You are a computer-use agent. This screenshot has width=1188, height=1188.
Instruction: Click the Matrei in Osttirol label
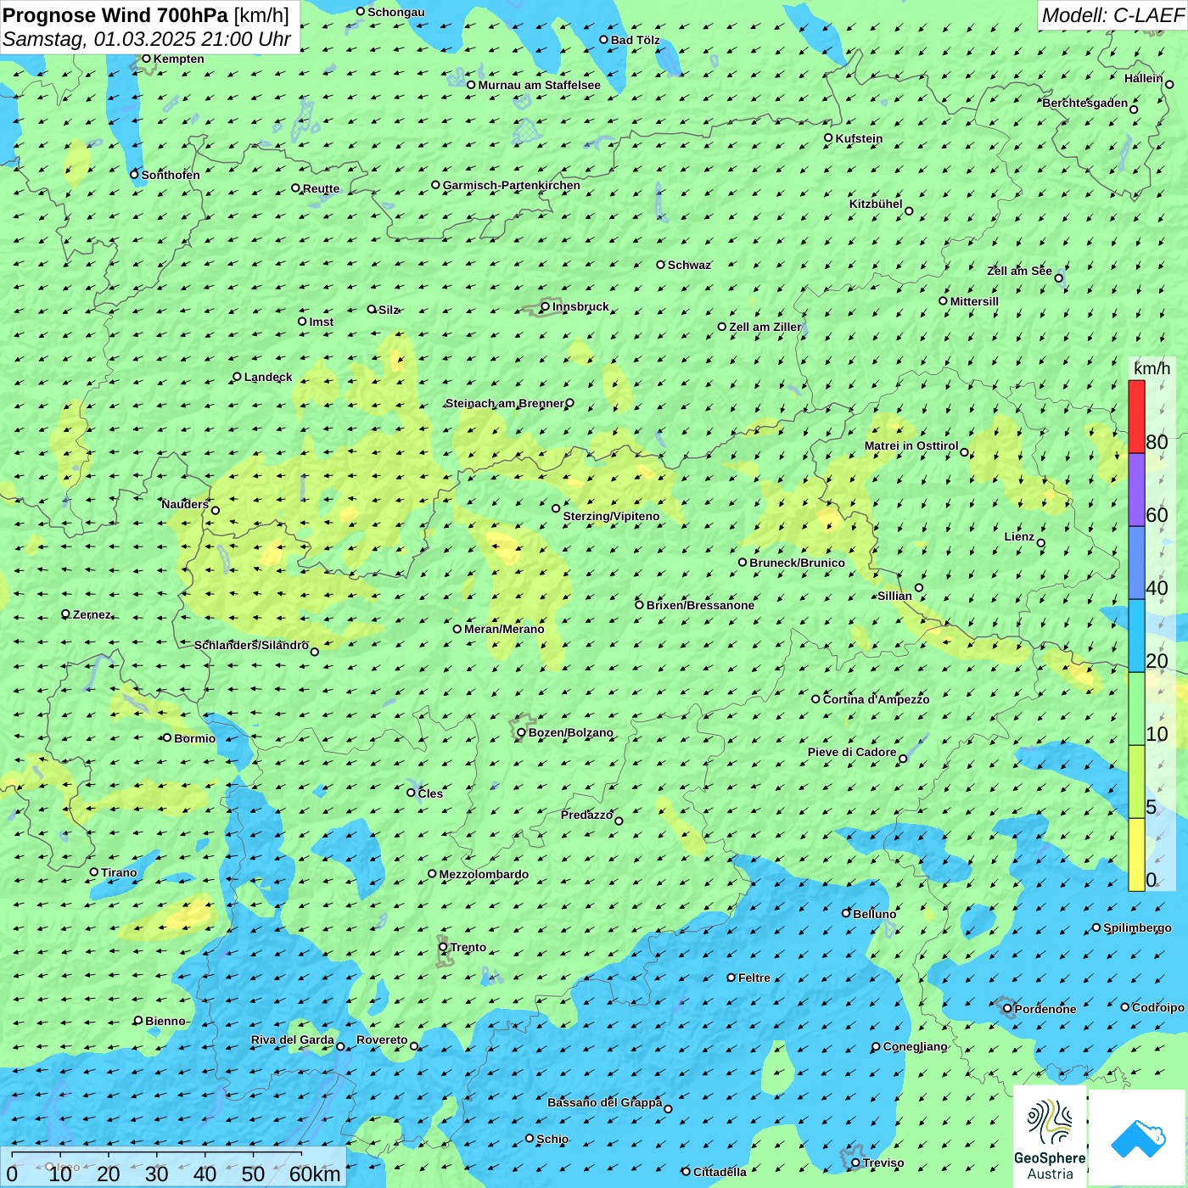pos(911,445)
